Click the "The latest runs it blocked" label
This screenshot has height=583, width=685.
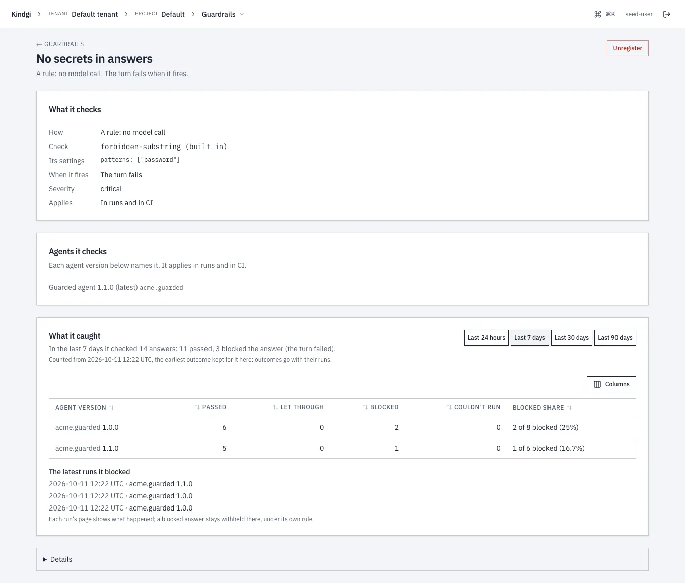(x=90, y=472)
